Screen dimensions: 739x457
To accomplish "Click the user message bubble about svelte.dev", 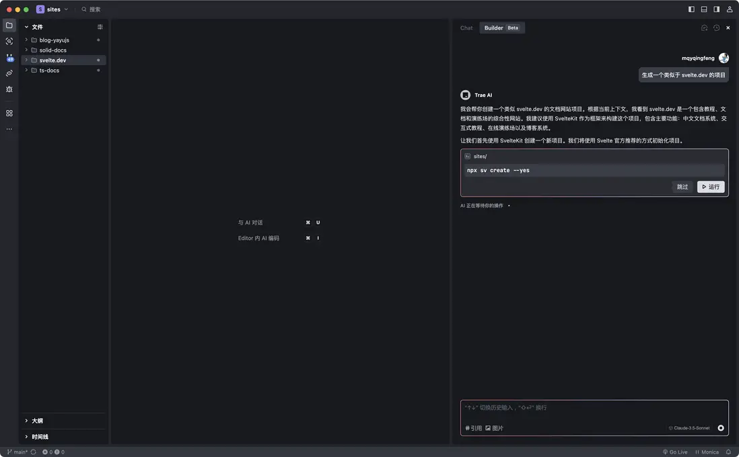I will tap(683, 75).
